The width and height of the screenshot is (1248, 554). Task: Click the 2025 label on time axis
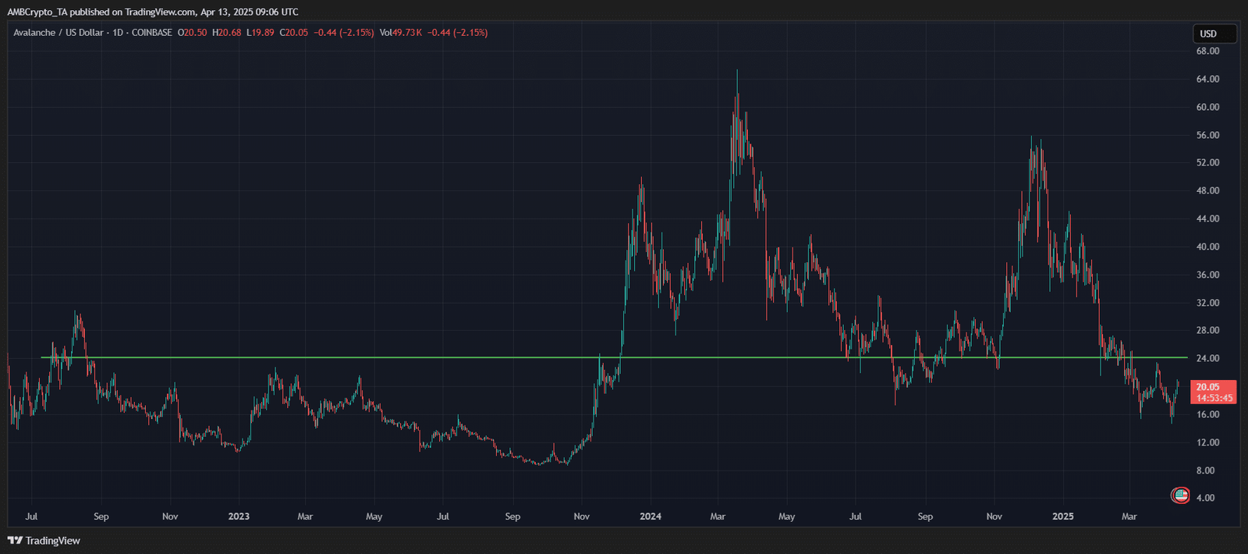[x=1062, y=517]
